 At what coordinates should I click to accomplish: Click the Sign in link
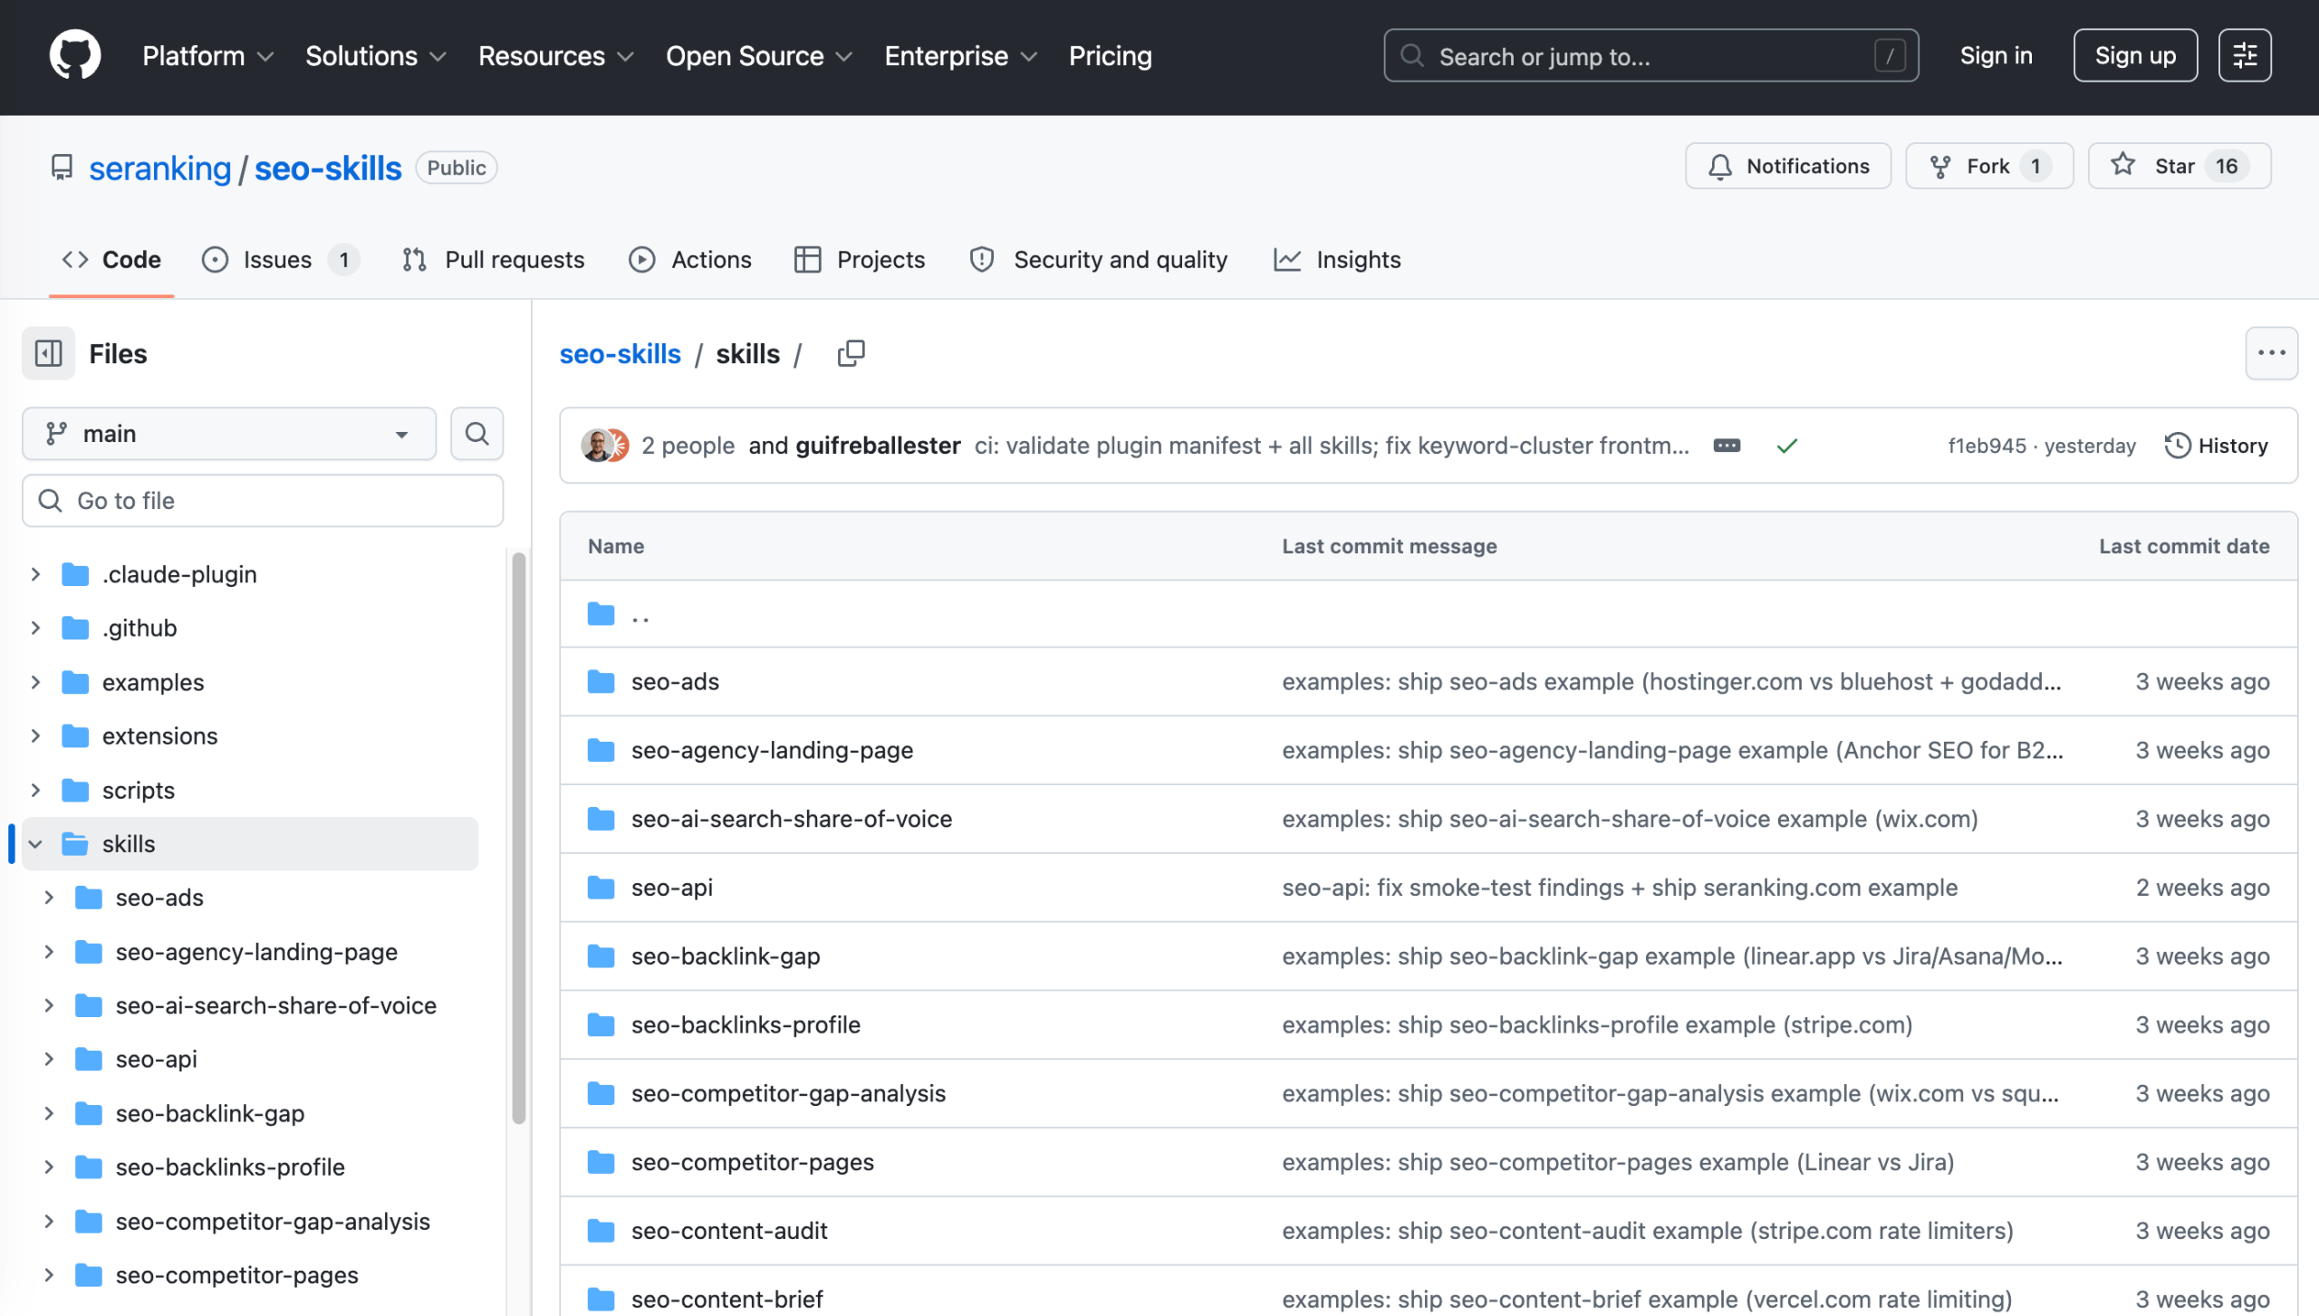[1996, 55]
